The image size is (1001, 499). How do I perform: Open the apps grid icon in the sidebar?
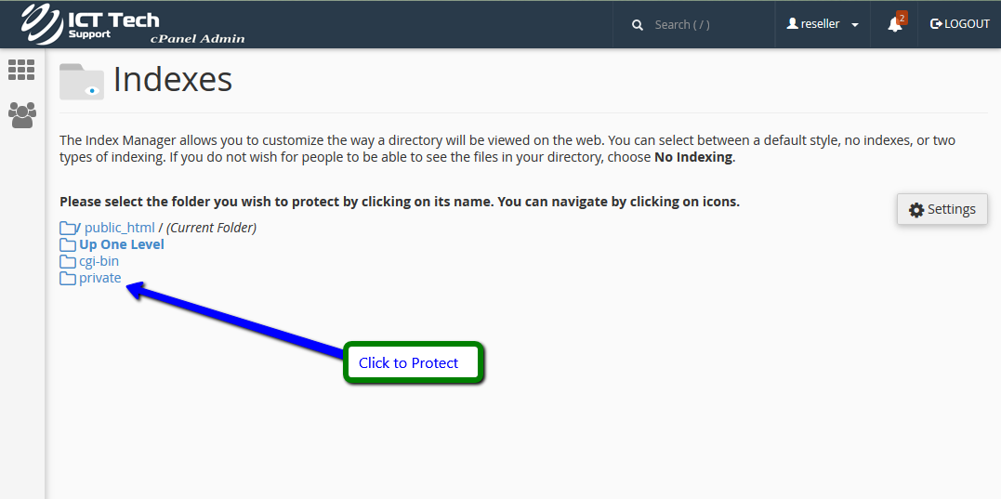21,70
